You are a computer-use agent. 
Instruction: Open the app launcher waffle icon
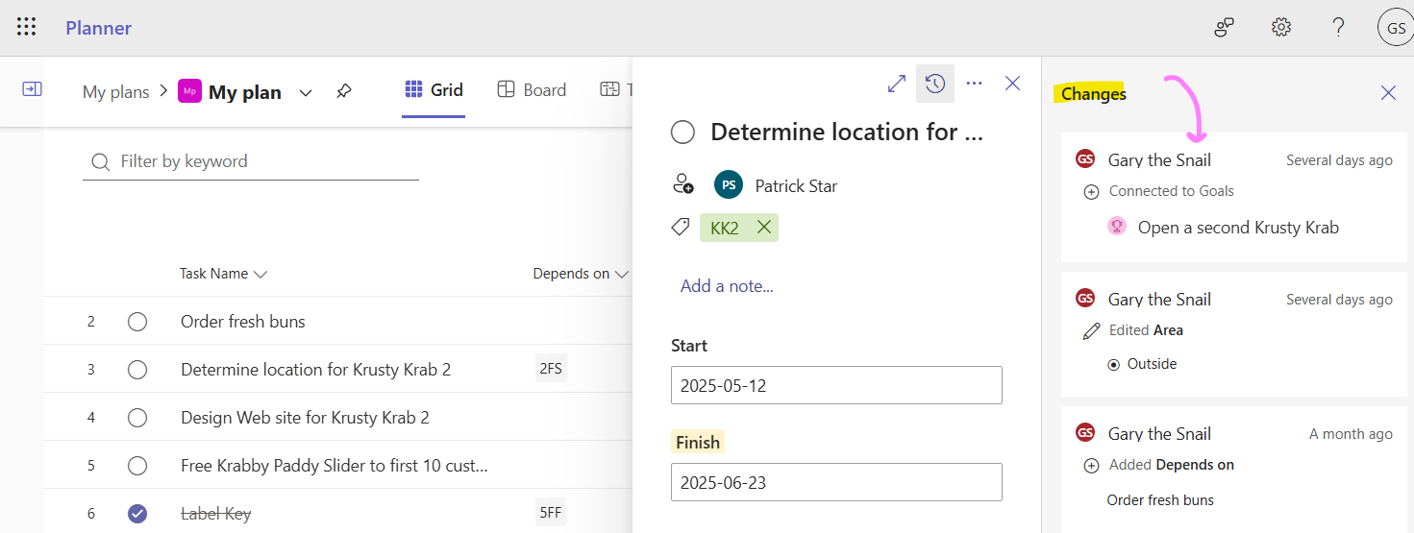[27, 27]
